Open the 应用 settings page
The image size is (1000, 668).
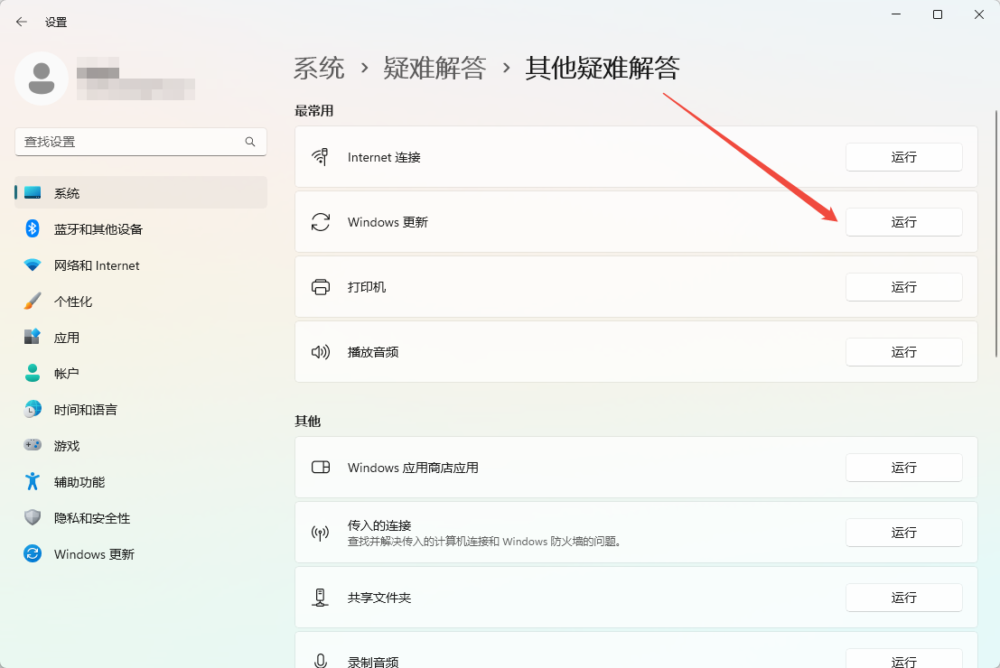141,338
